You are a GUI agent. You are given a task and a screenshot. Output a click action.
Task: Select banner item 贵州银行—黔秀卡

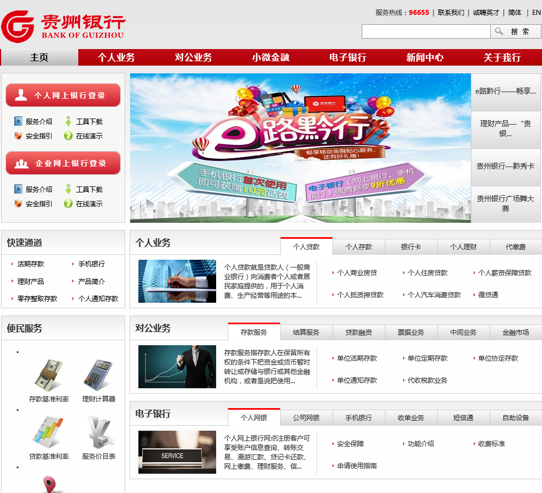pos(506,167)
